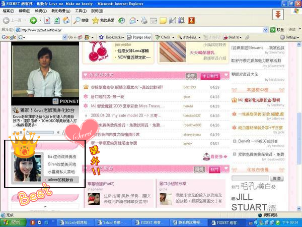This screenshot has height=227, width=302.
Task: Open the 搜尋 search magnifier
Action: coord(81,20)
